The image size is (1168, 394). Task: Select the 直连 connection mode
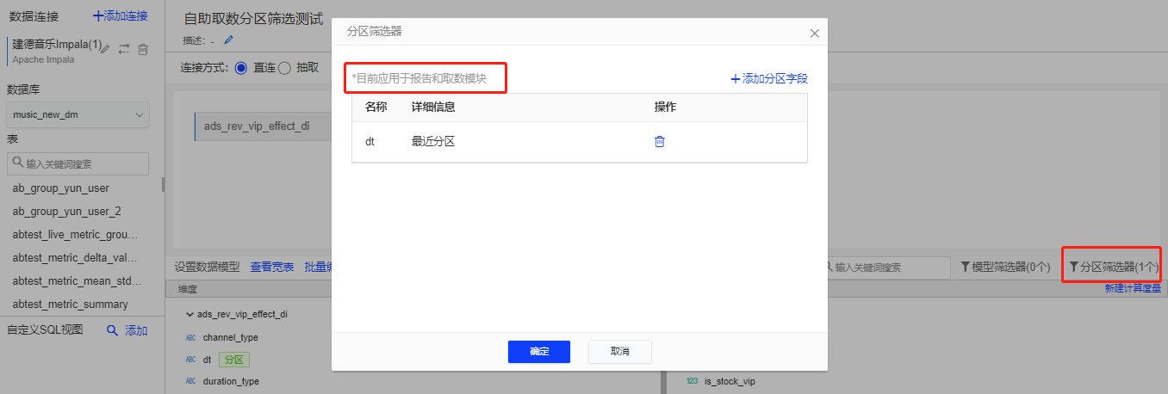tap(241, 68)
